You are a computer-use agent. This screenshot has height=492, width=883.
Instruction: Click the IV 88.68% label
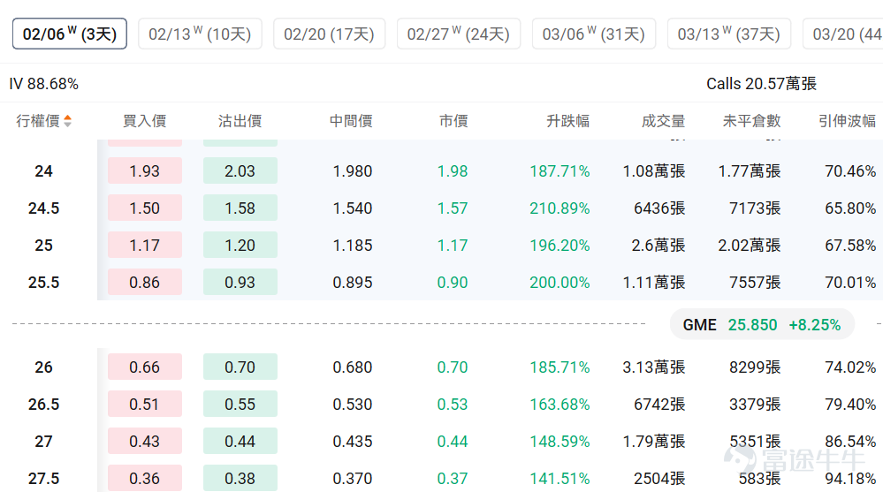click(44, 84)
